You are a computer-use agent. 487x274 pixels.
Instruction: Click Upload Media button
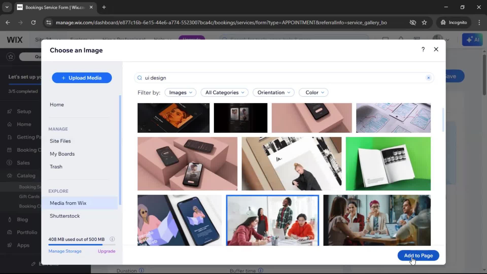pos(82,78)
